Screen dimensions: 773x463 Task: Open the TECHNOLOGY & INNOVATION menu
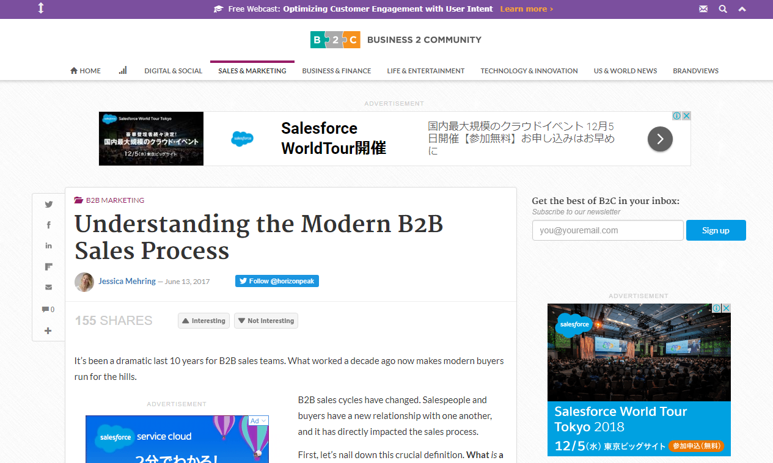(x=529, y=71)
